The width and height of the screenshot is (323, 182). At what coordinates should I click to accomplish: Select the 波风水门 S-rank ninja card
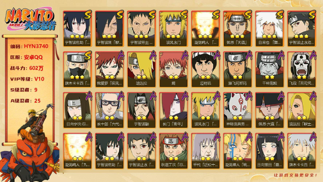coord(173,29)
